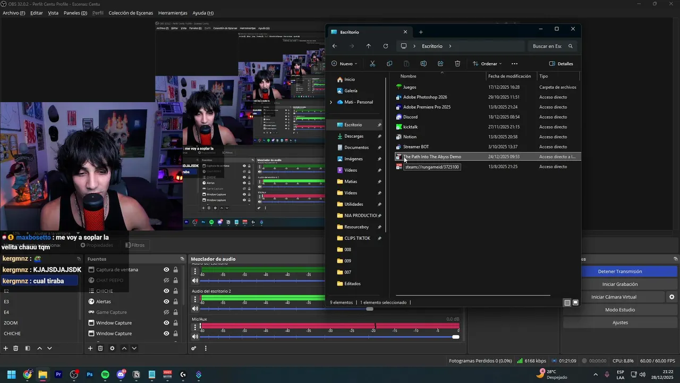The image size is (680, 383).
Task: Open the Archivo menu
Action: click(14, 13)
